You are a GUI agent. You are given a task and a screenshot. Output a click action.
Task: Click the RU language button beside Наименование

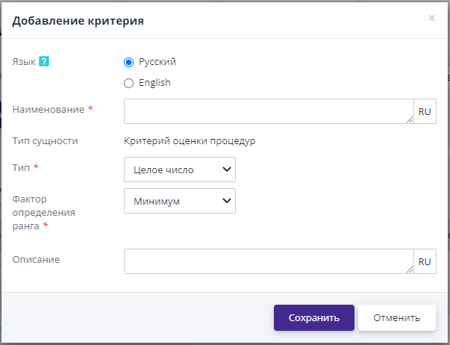[425, 111]
